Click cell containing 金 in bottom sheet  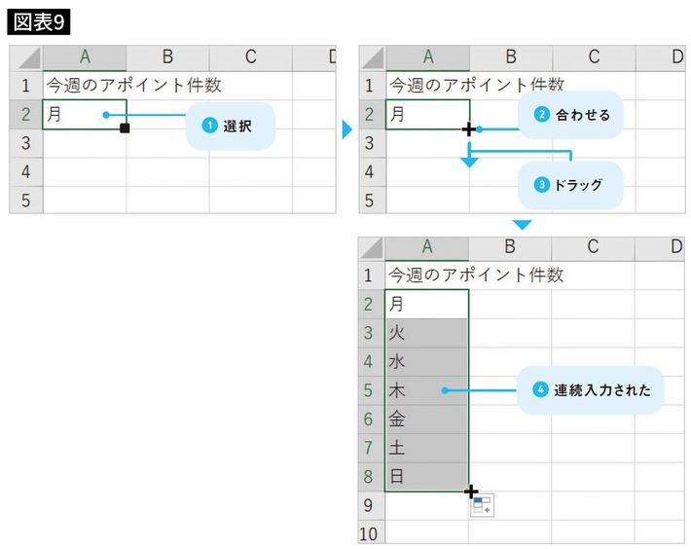426,420
